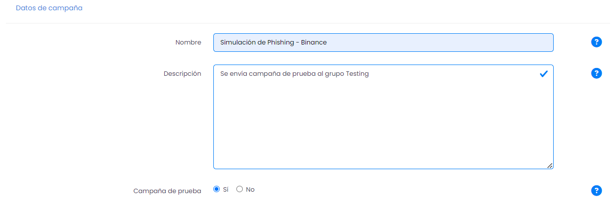Viewport: 614px width, 199px height.
Task: Click the Datos de campaña section heading
Action: pos(49,8)
